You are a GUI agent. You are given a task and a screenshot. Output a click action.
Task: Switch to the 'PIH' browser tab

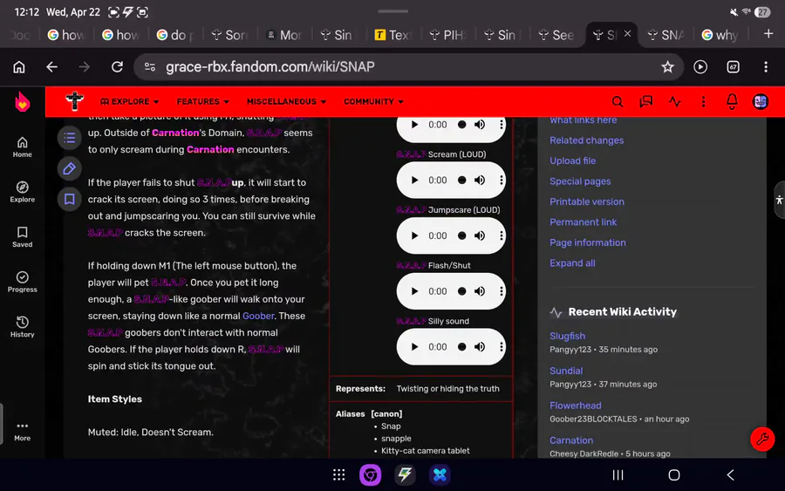point(447,35)
